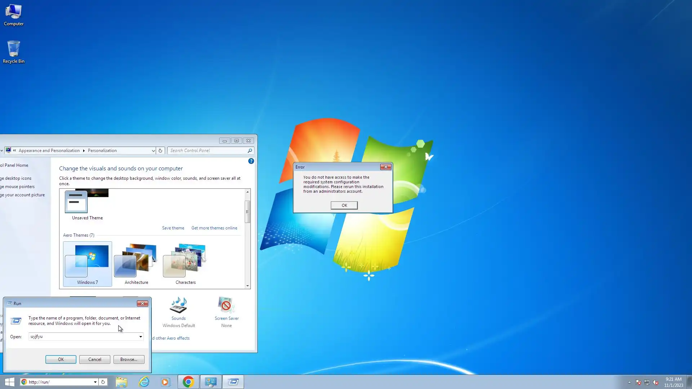Expand the Control Panel address bar history dropdown
The width and height of the screenshot is (692, 389).
tap(153, 151)
